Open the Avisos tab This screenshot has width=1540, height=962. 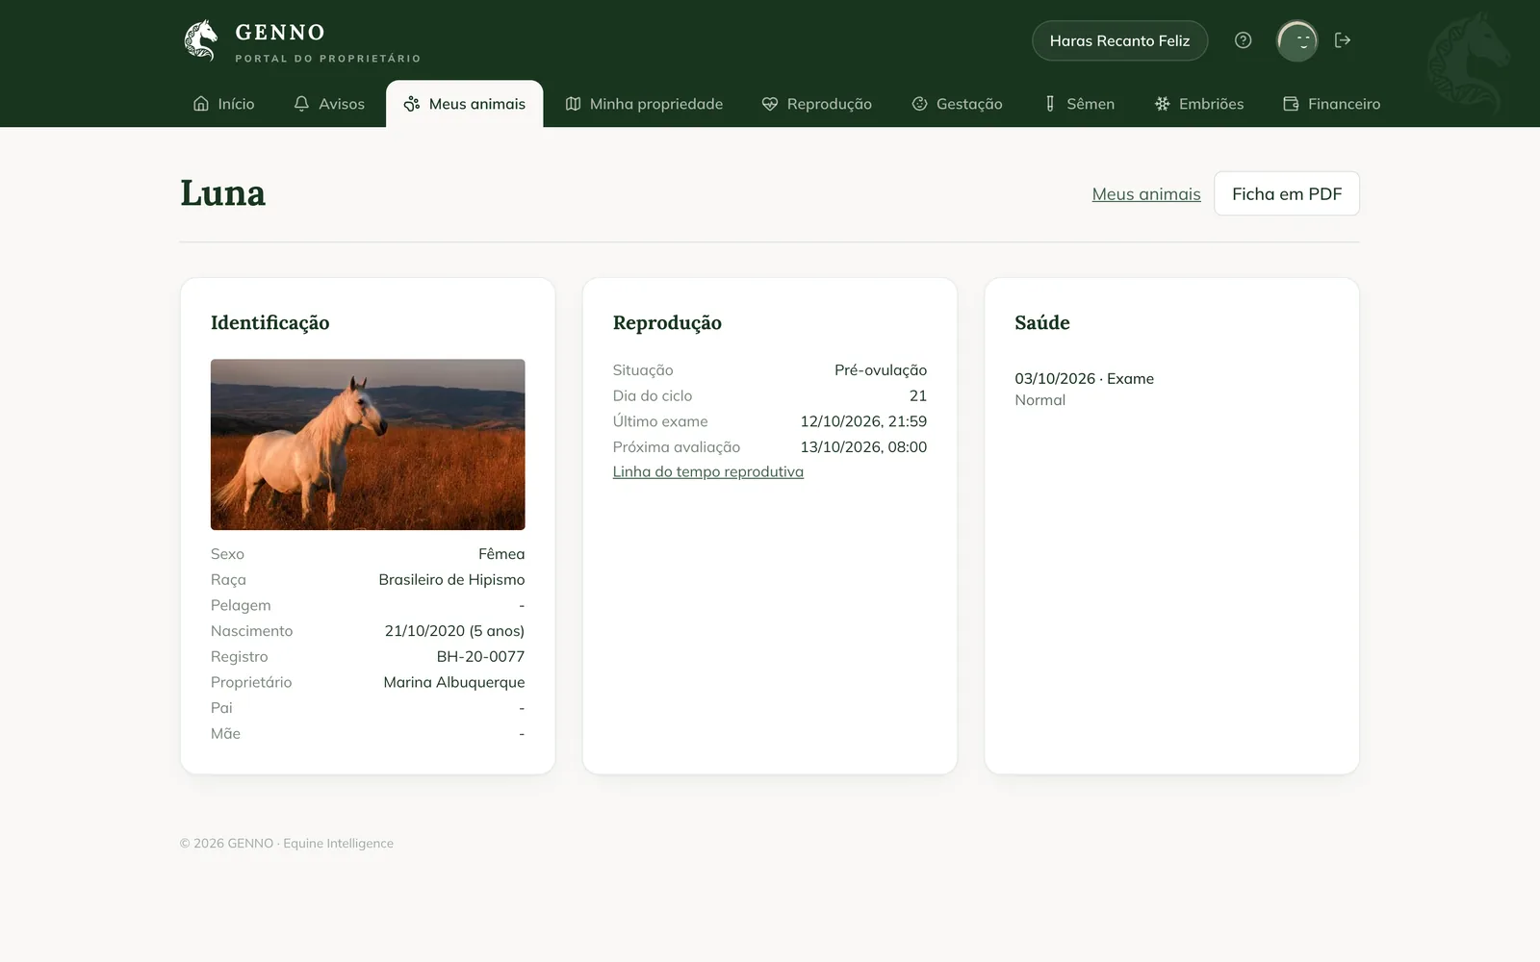[x=329, y=104]
